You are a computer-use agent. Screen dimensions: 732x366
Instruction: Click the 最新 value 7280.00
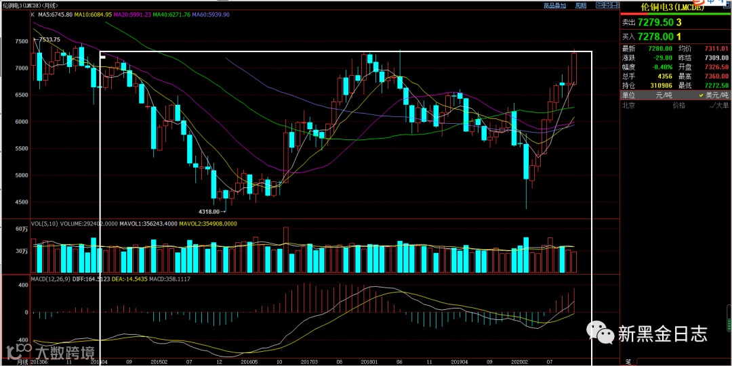(x=661, y=49)
